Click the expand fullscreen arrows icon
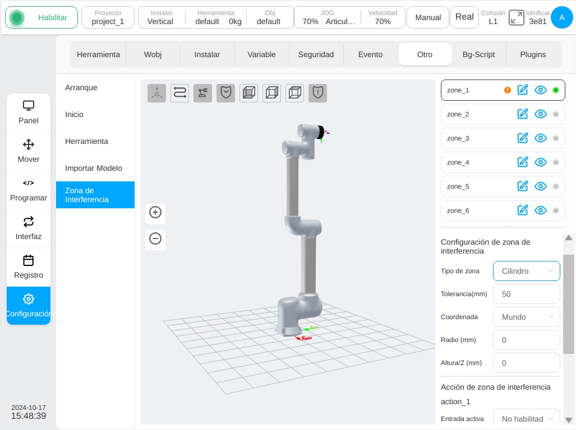 tap(516, 17)
